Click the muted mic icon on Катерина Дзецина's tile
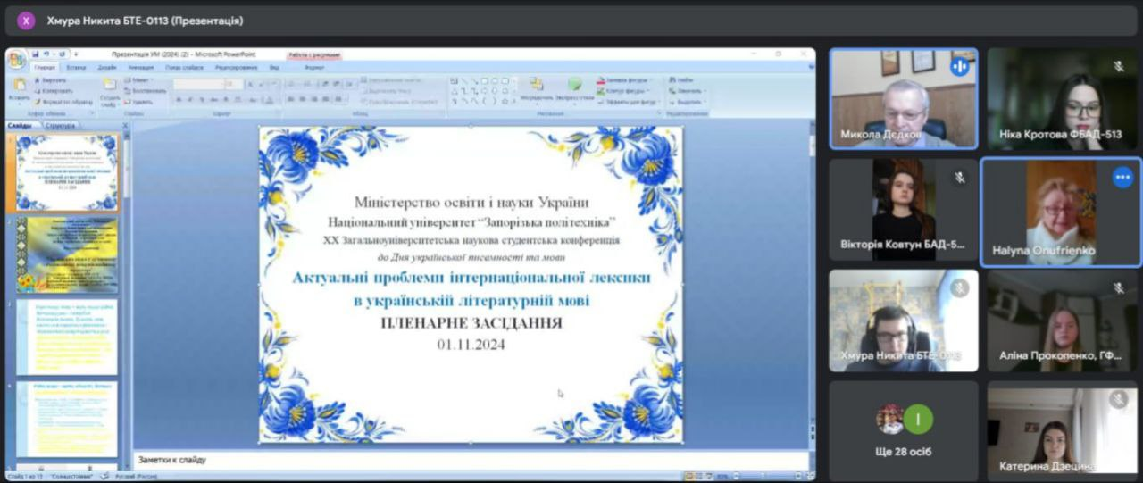The width and height of the screenshot is (1143, 483). (x=1118, y=400)
